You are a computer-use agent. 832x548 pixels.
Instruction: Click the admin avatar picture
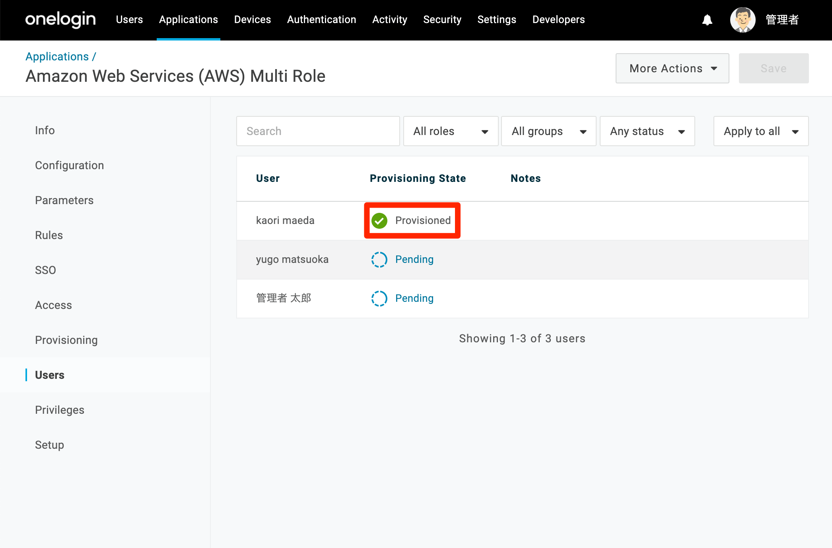click(743, 20)
